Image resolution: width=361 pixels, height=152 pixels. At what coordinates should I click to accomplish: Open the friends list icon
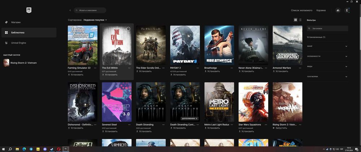click(x=338, y=10)
